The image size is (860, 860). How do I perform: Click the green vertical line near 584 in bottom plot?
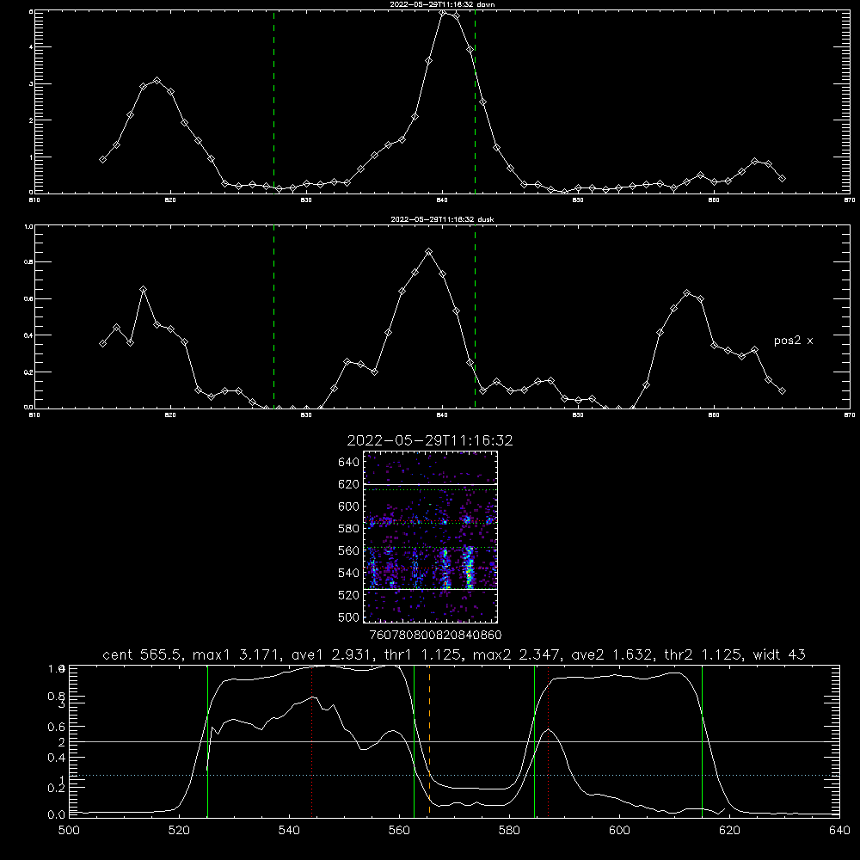[x=535, y=741]
